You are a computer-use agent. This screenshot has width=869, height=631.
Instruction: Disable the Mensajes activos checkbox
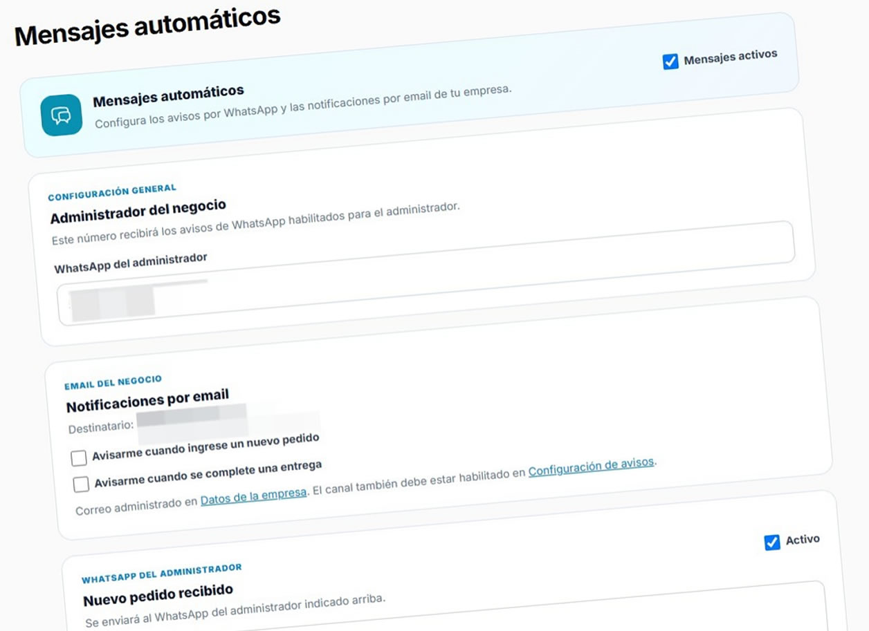coord(670,62)
